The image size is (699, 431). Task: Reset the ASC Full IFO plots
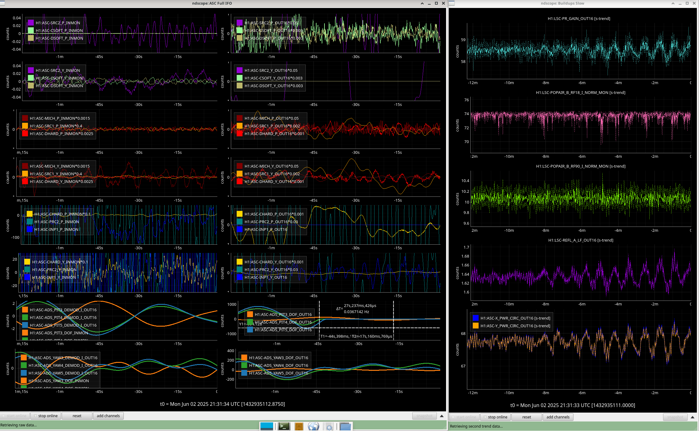click(77, 416)
